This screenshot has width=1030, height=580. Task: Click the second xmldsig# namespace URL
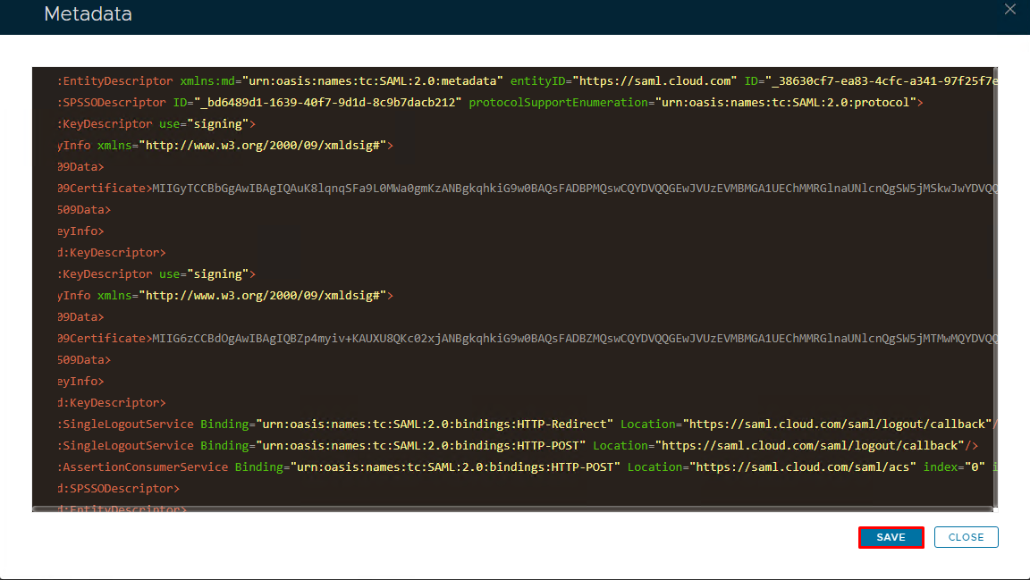[x=265, y=296]
